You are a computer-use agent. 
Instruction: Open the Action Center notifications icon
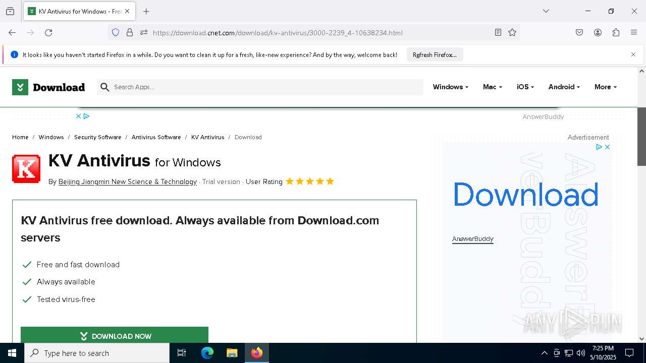click(629, 353)
